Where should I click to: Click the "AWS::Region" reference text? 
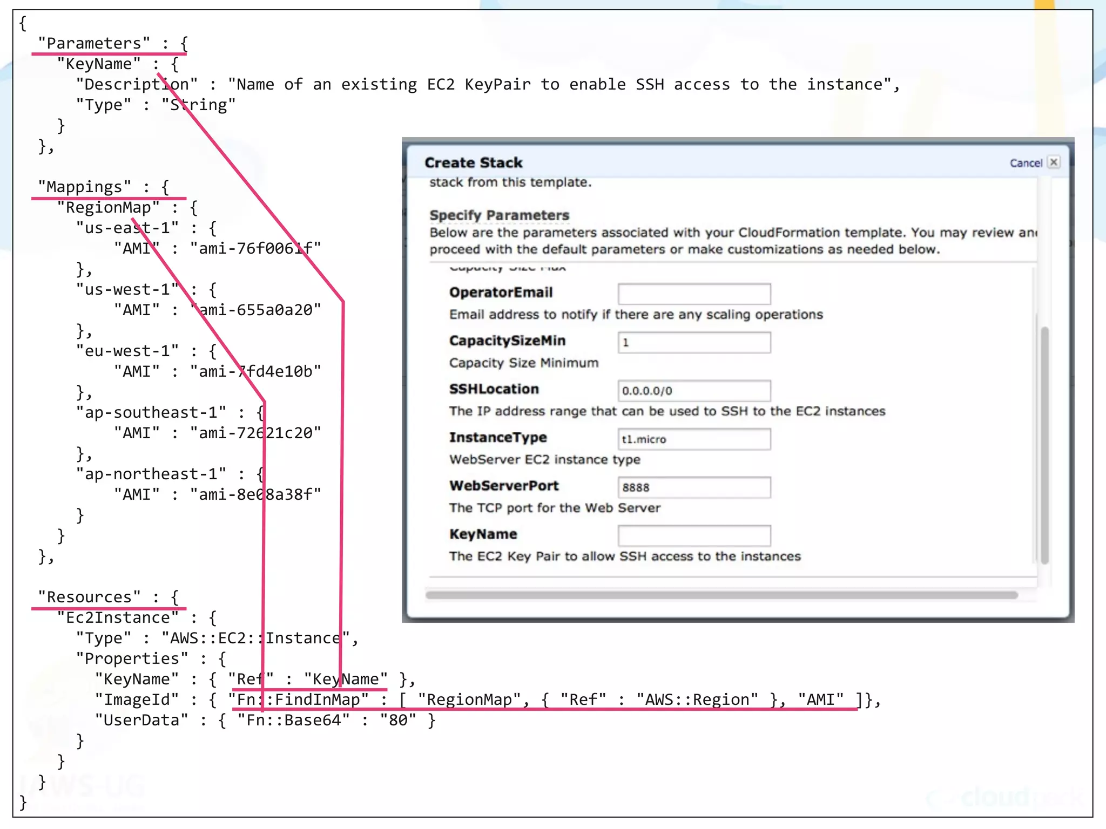[697, 699]
